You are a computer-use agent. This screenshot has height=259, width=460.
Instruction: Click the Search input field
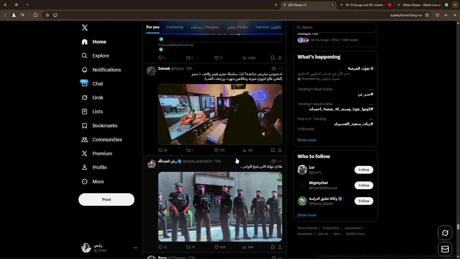coord(335,27)
